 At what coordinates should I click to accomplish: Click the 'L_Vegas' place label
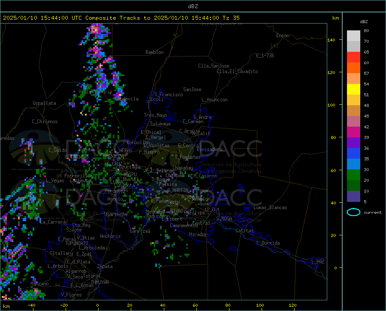click(x=55, y=181)
